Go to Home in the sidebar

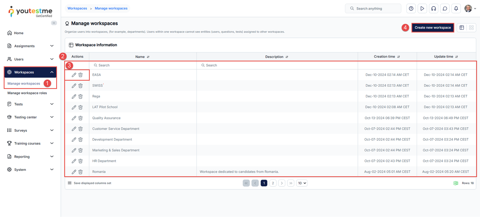click(x=19, y=33)
